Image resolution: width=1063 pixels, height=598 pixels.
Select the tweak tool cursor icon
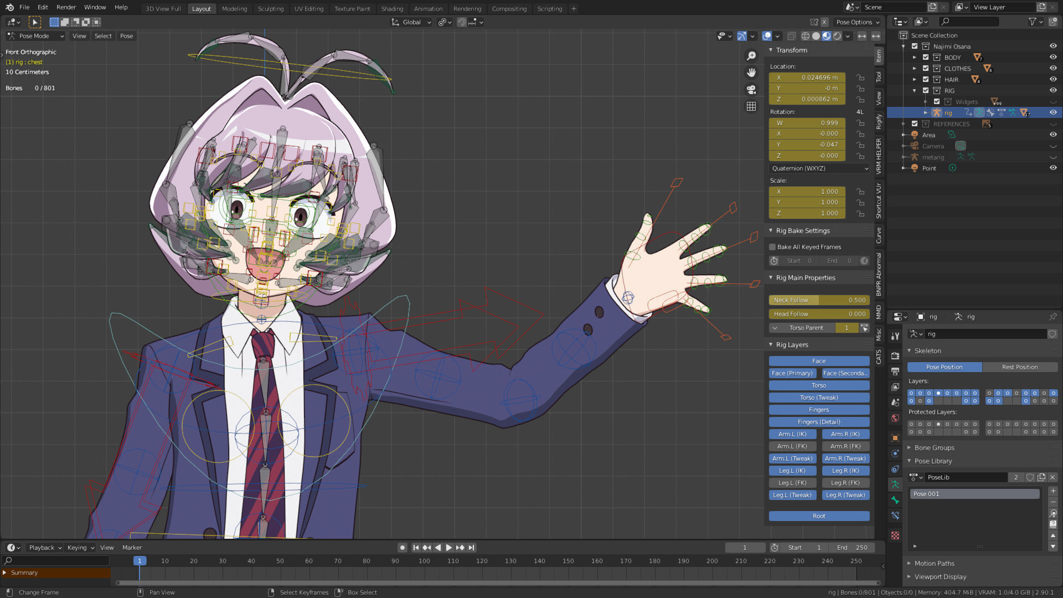tap(34, 22)
